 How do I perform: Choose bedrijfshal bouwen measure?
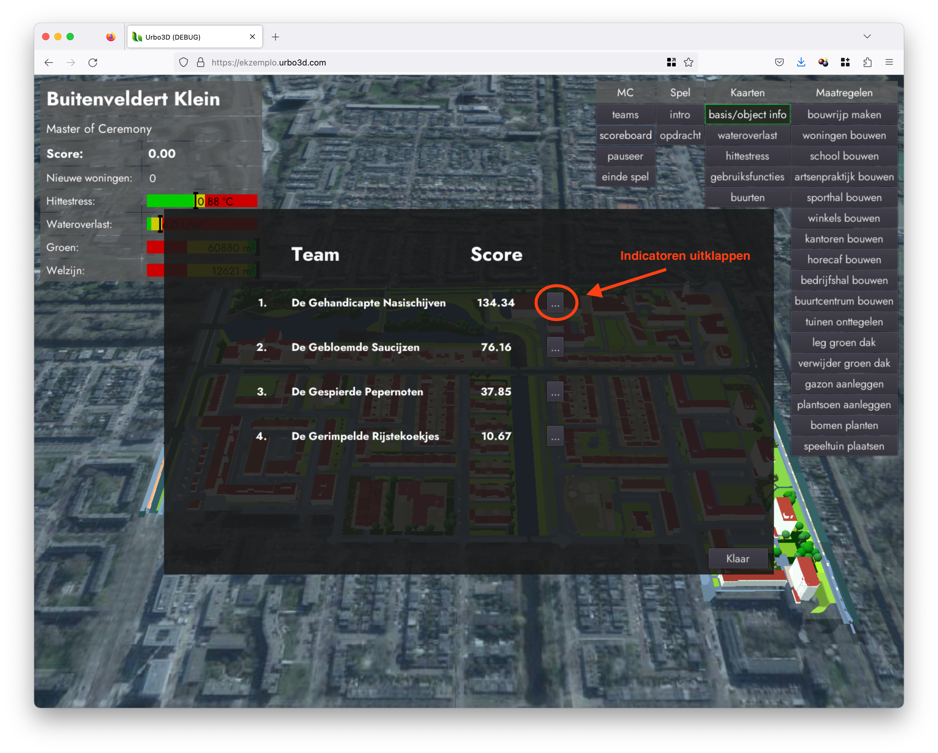click(x=844, y=281)
